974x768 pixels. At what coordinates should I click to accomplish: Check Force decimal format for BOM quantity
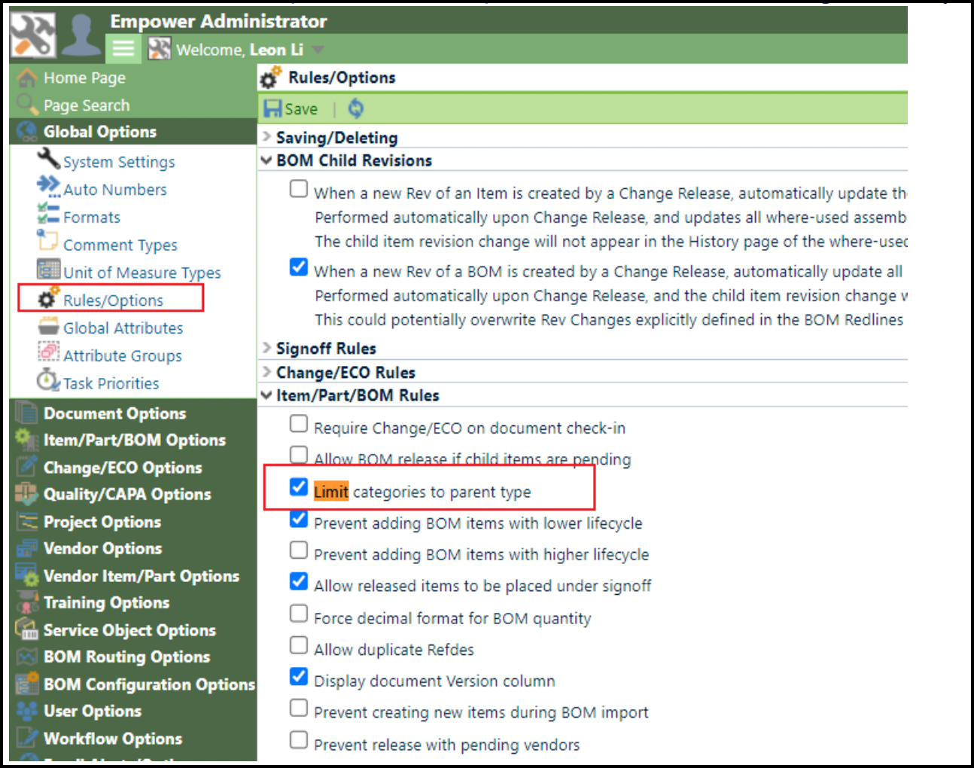[x=299, y=614]
